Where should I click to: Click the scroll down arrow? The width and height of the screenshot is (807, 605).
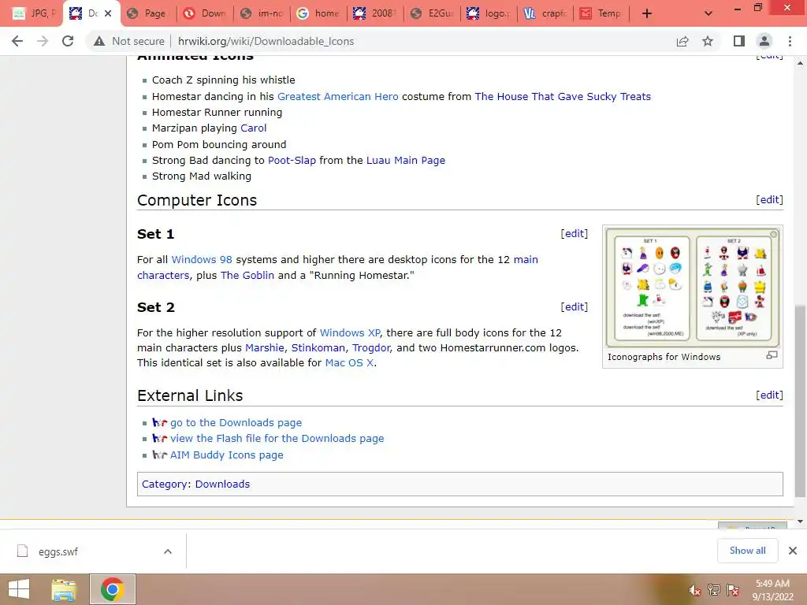click(800, 521)
